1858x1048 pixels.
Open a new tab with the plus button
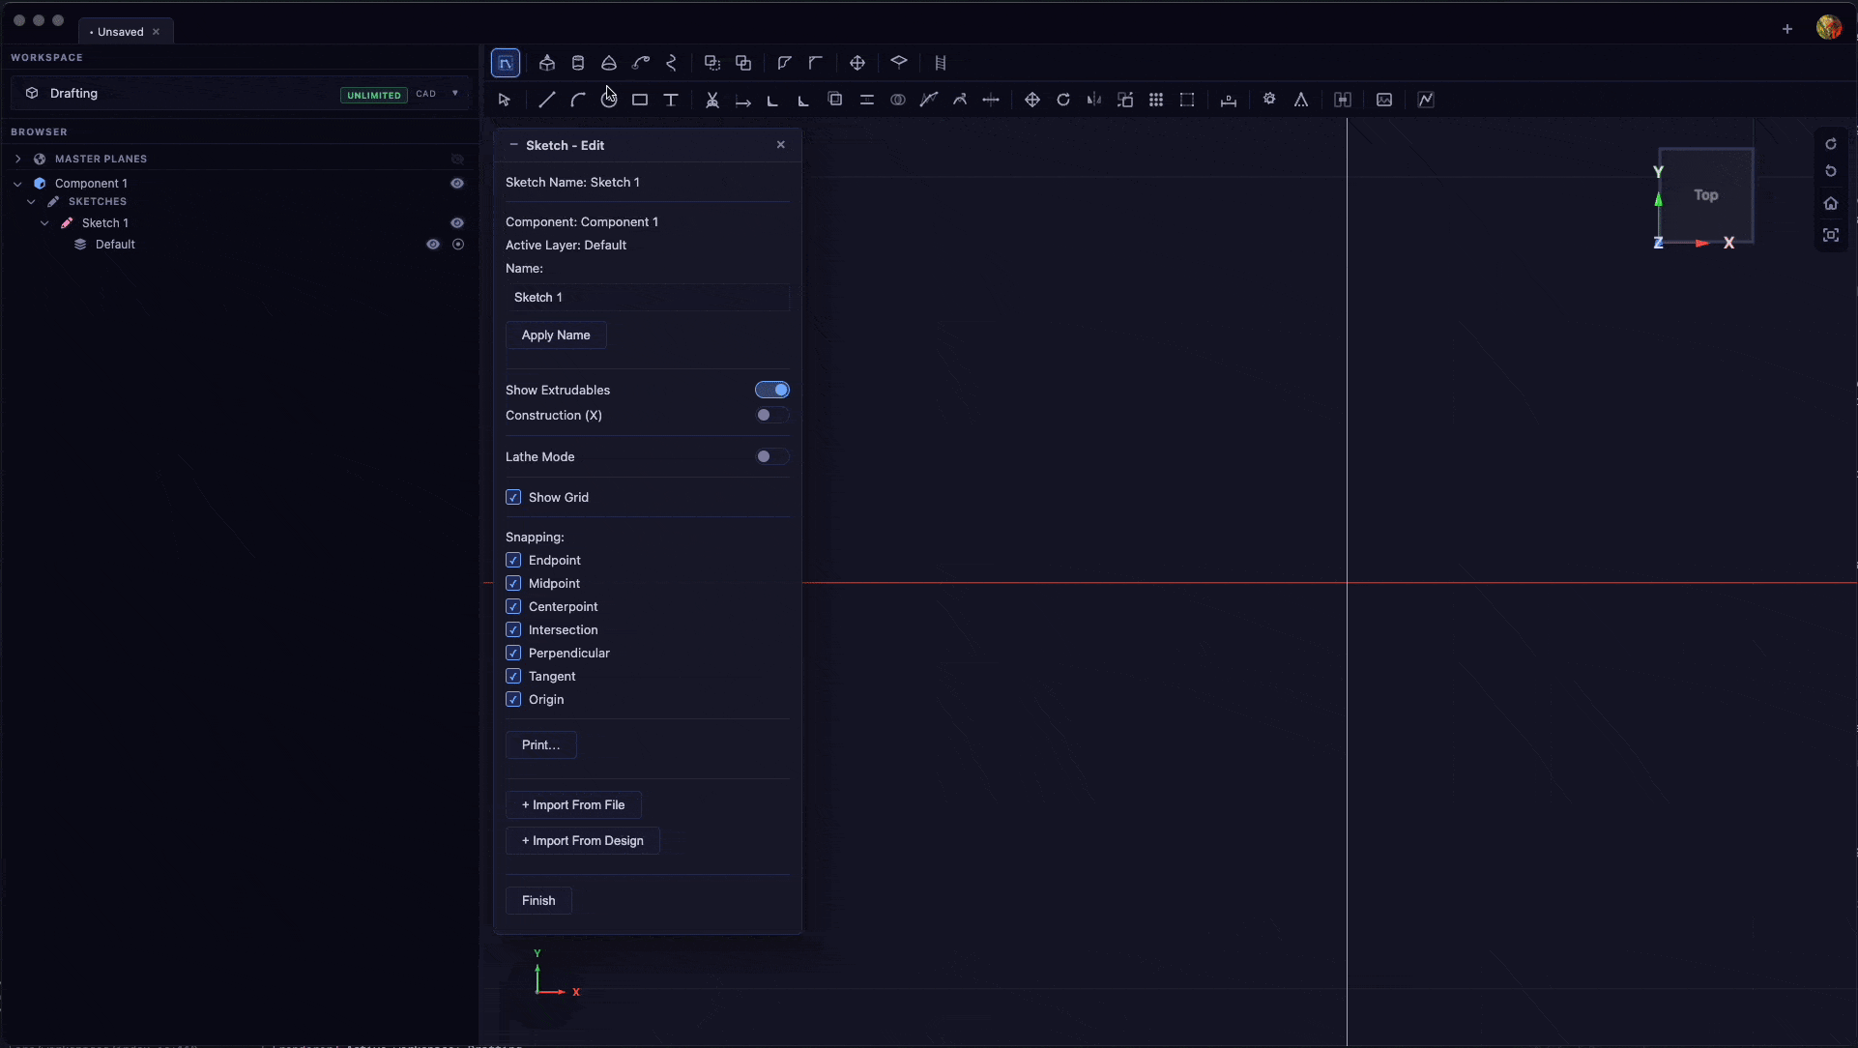[1787, 29]
